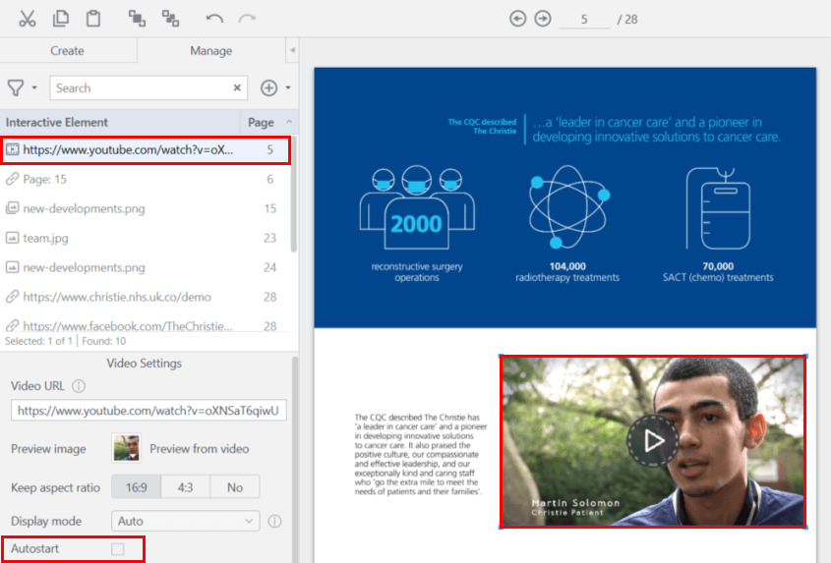The height and width of the screenshot is (563, 831).
Task: Click the filter funnel icon
Action: [16, 87]
